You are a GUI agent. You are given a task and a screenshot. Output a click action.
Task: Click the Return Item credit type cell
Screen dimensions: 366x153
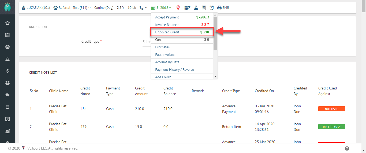click(231, 127)
